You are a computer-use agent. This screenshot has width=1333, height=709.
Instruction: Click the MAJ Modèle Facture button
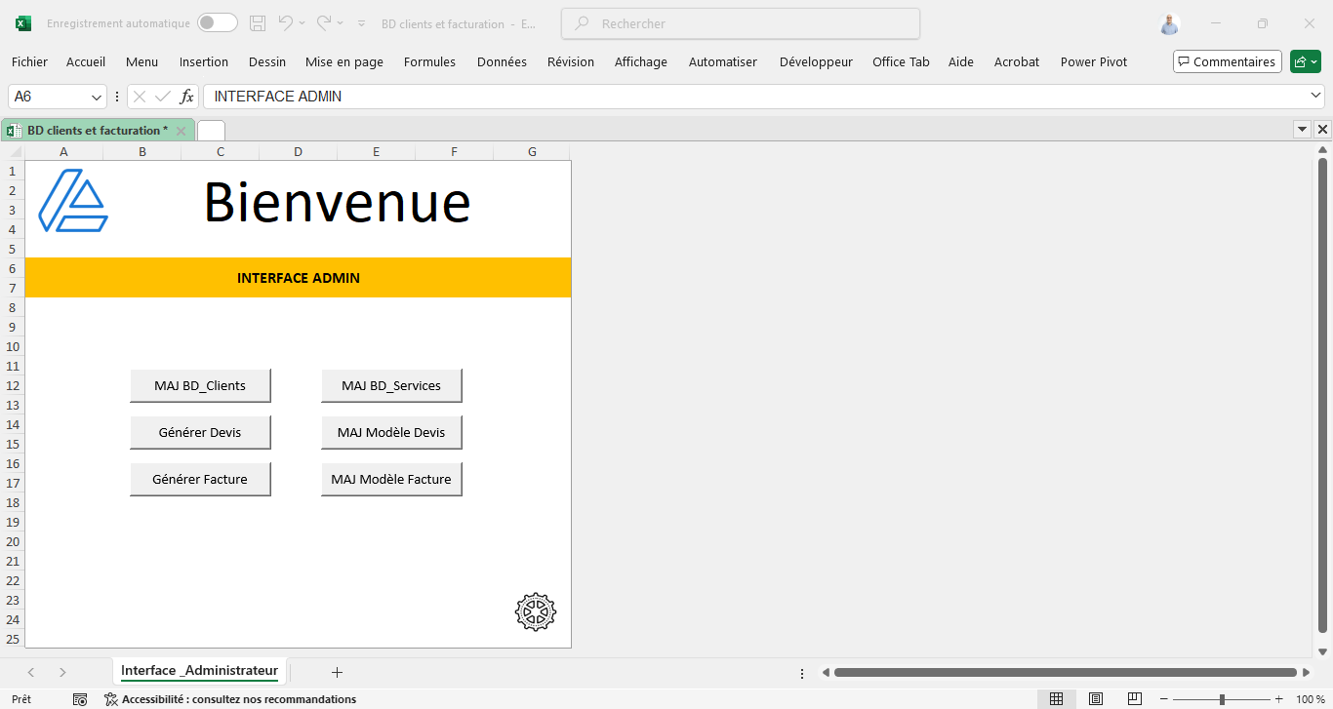click(x=391, y=479)
